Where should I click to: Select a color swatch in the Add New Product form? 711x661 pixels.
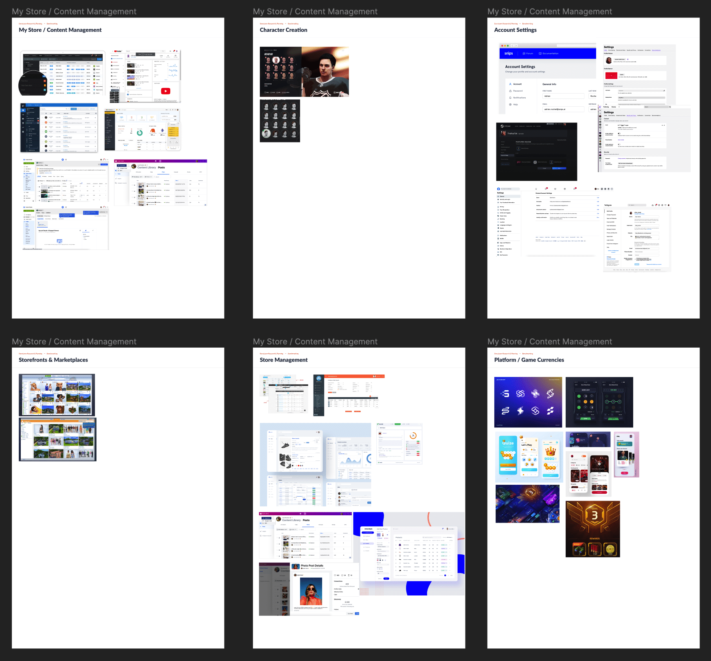pos(378,560)
